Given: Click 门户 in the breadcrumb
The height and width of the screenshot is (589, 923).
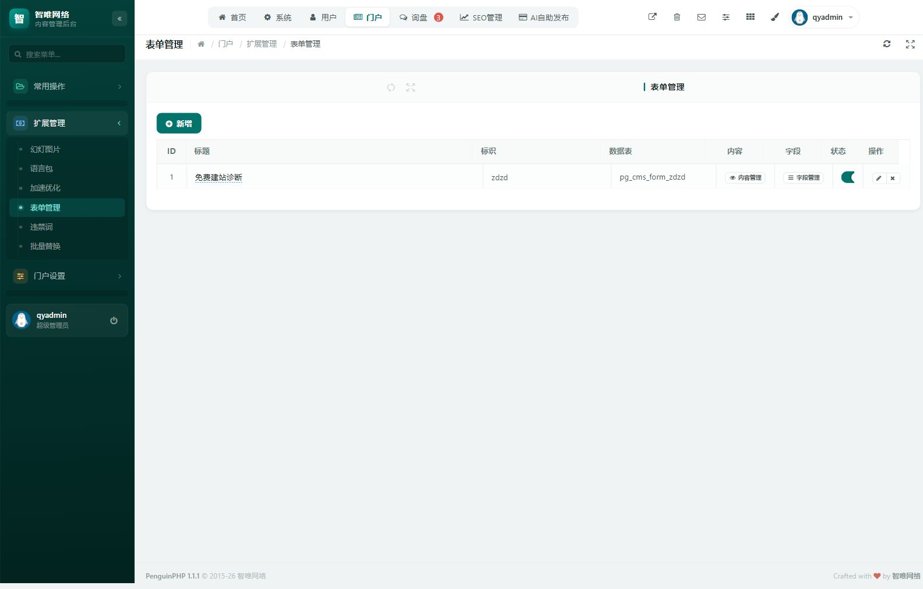Looking at the screenshot, I should click(226, 44).
